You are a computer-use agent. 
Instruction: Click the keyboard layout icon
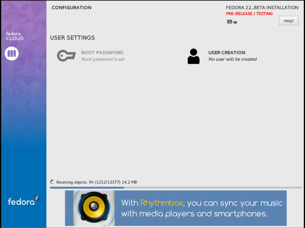[x=230, y=22]
